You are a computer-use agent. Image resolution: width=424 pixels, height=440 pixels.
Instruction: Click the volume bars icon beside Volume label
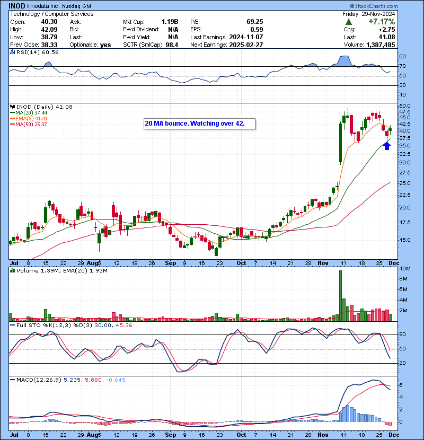12,270
